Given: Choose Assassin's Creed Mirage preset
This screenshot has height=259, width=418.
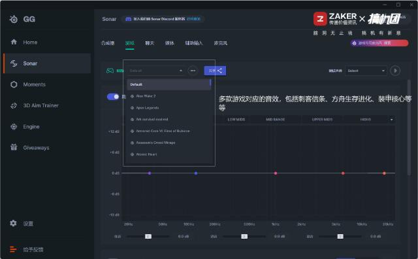Looking at the screenshot, I should click(x=169, y=143).
